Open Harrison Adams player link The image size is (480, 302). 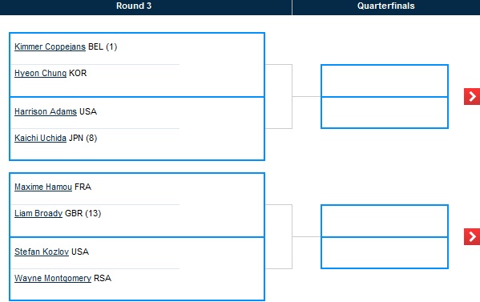pyautogui.click(x=46, y=111)
